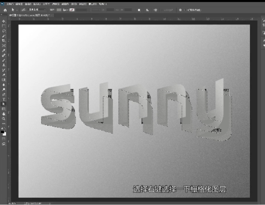
Task: Open the path operations dropdown
Action: coord(139,10)
